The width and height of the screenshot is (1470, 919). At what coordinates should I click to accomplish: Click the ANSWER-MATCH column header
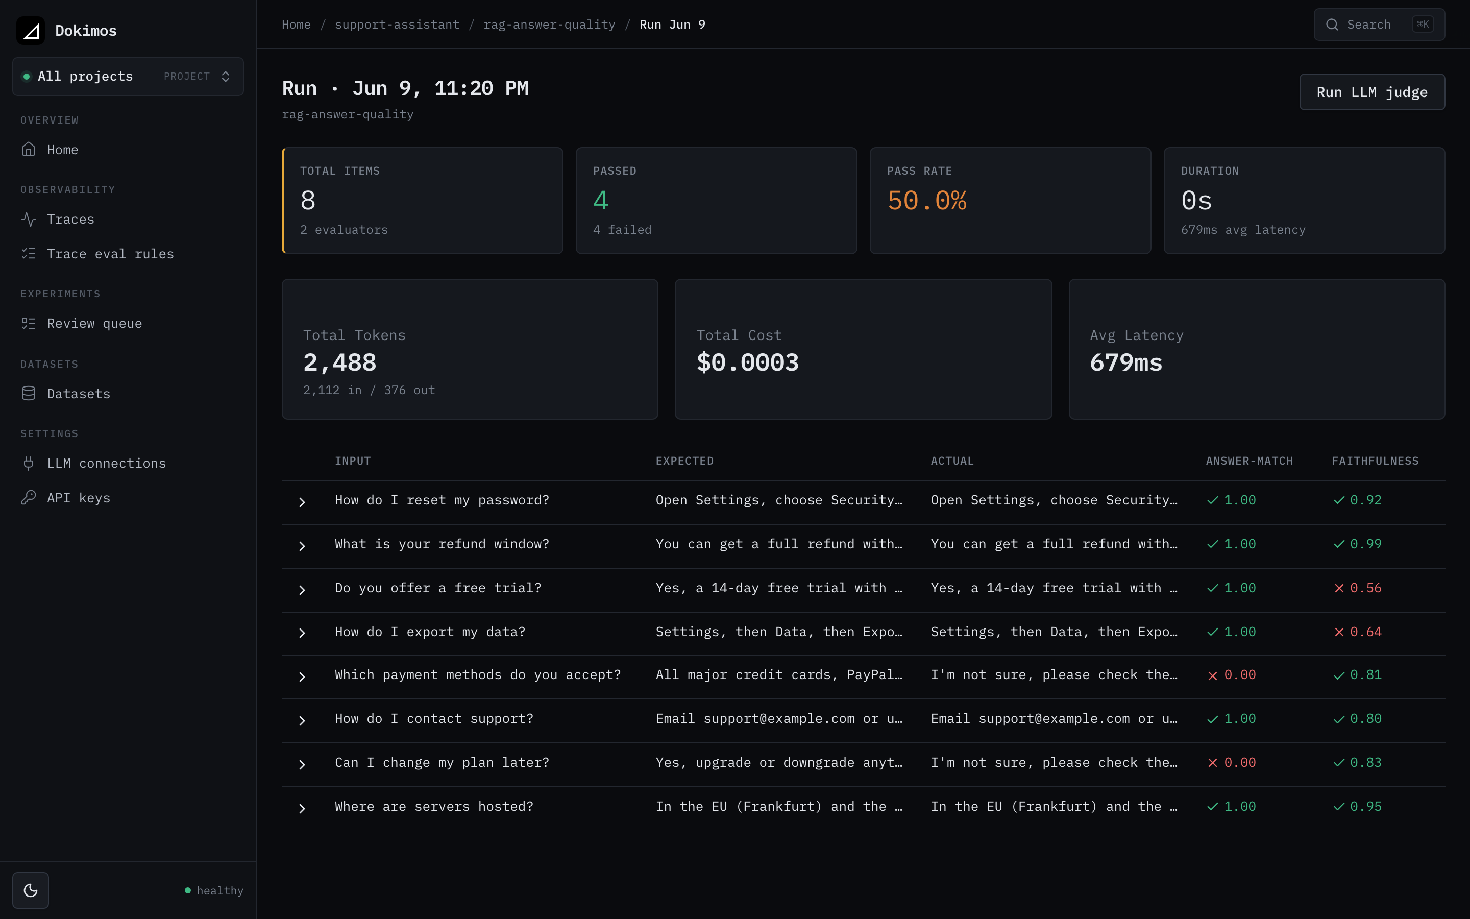1249,461
